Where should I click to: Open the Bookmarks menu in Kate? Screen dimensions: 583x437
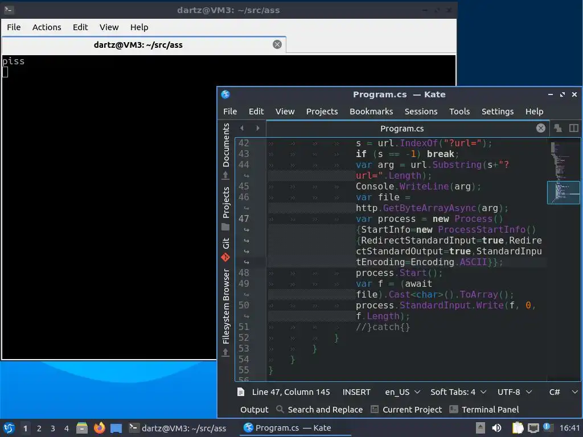[x=371, y=112]
